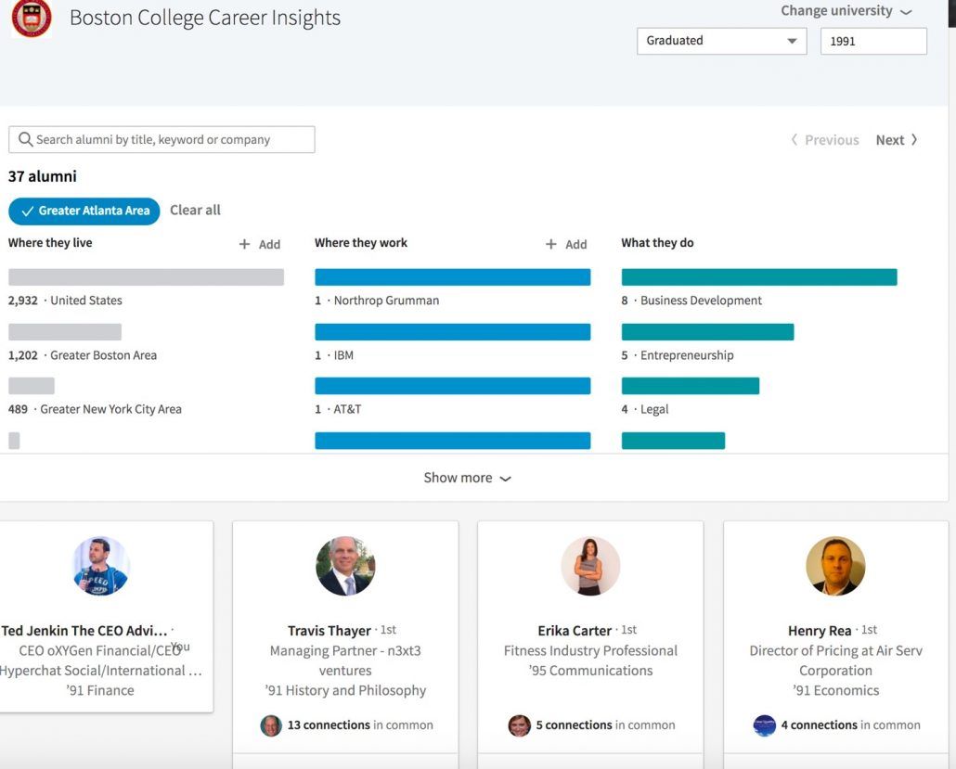Image resolution: width=956 pixels, height=769 pixels.
Task: Remove the Greater Atlanta Area filter chip
Action: [84, 211]
